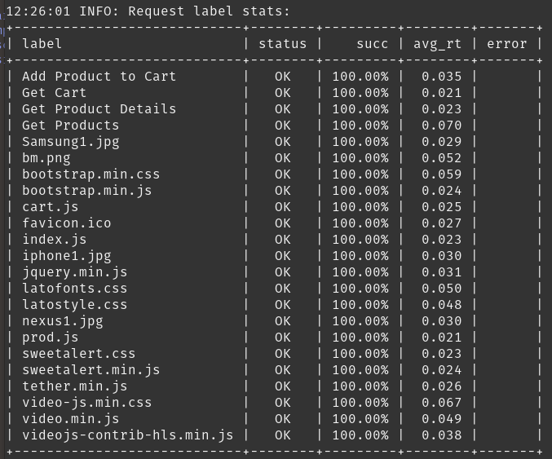Select bootstrap.min.css in the table
This screenshot has height=459, width=552.
[x=91, y=174]
